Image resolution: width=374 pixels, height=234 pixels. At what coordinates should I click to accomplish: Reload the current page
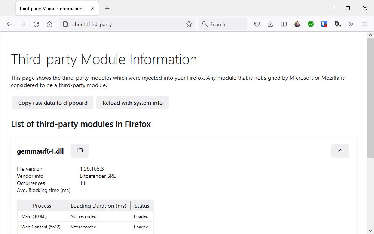point(36,24)
